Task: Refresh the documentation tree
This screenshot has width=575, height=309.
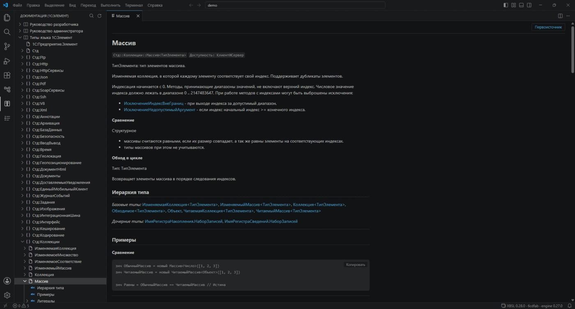Action: pyautogui.click(x=99, y=16)
